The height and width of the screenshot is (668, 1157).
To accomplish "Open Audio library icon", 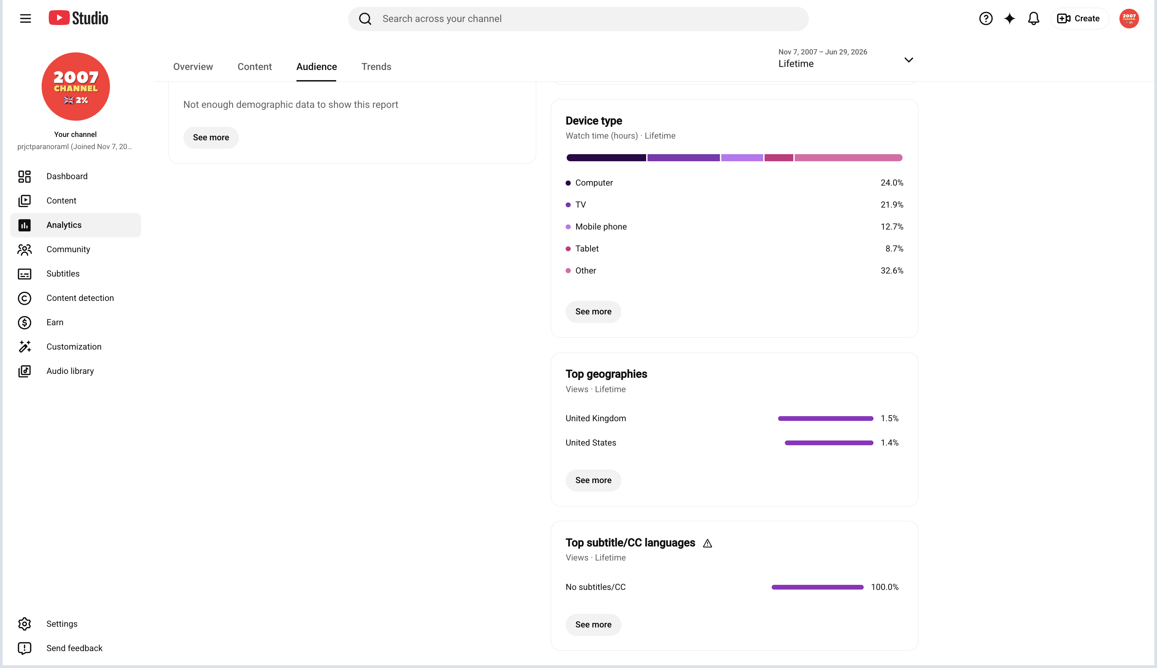I will point(24,371).
